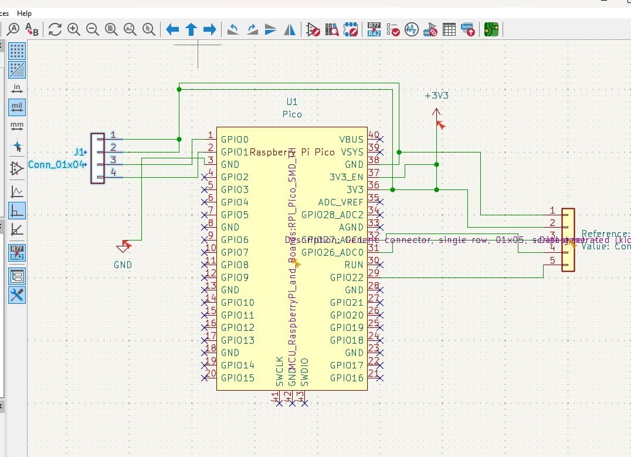Viewport: 631px width, 457px height.
Task: Navigate back with left arrow
Action: coord(172,29)
